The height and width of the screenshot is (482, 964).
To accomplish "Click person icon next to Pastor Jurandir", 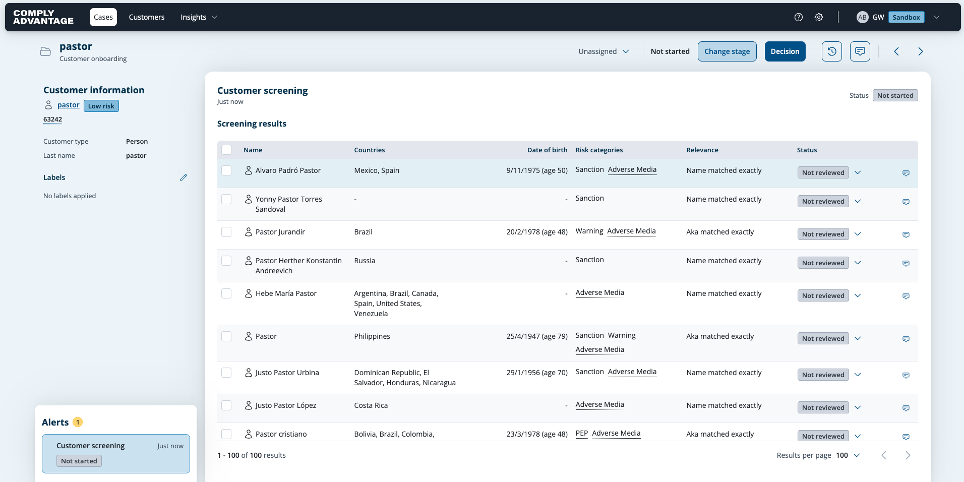I will (249, 232).
